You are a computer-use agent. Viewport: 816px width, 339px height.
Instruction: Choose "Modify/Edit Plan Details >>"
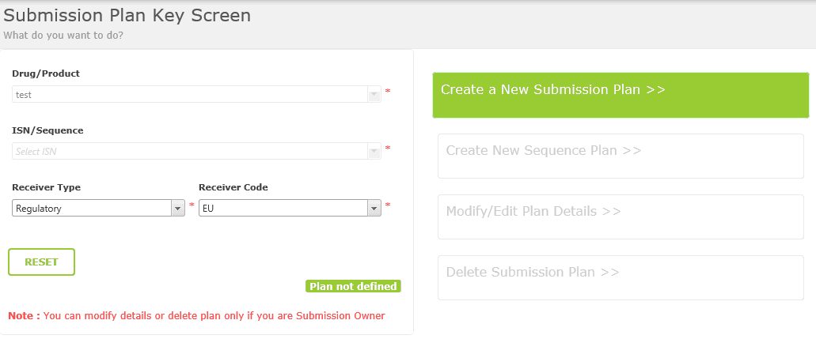tap(621, 217)
